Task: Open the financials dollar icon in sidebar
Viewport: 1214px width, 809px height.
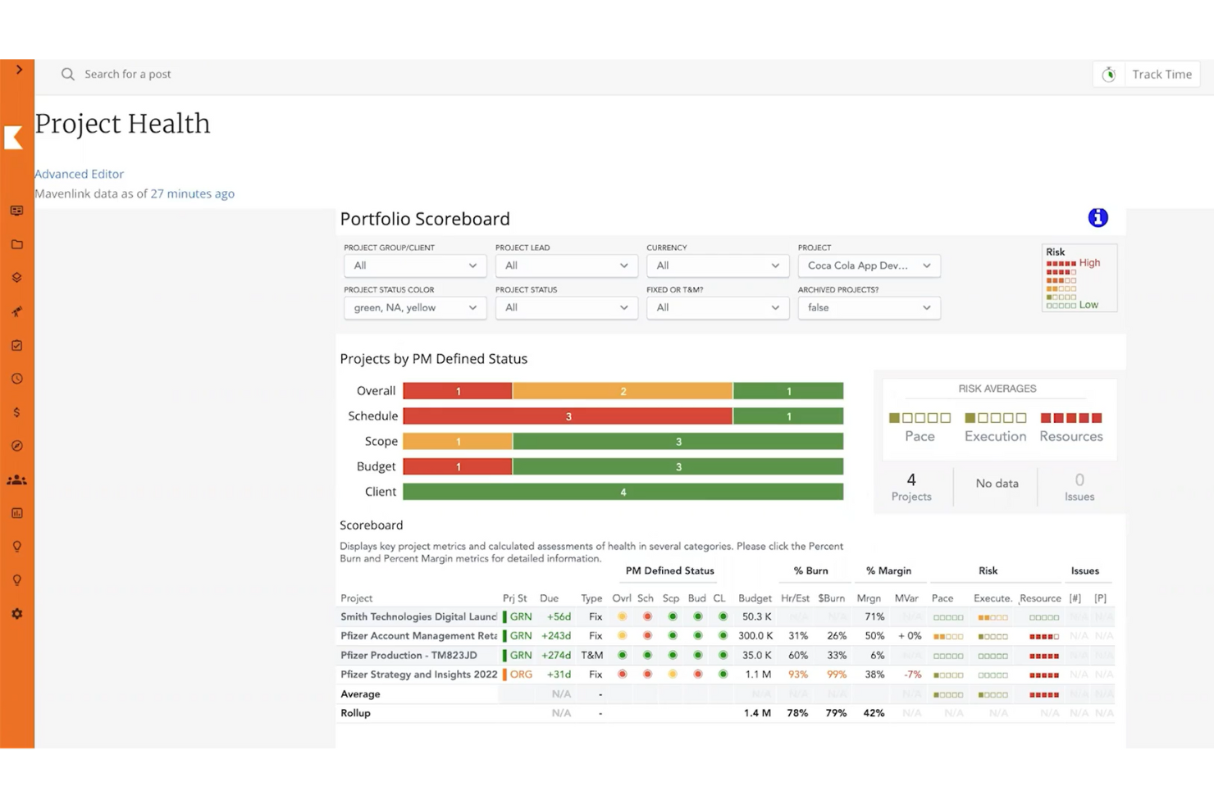Action: point(16,412)
